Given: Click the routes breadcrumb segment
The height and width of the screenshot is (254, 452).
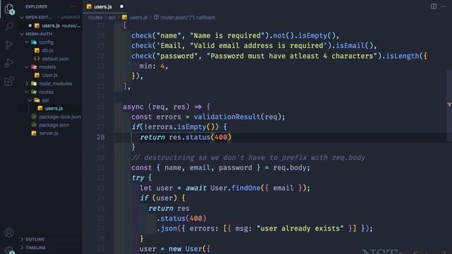Looking at the screenshot, I should point(95,17).
